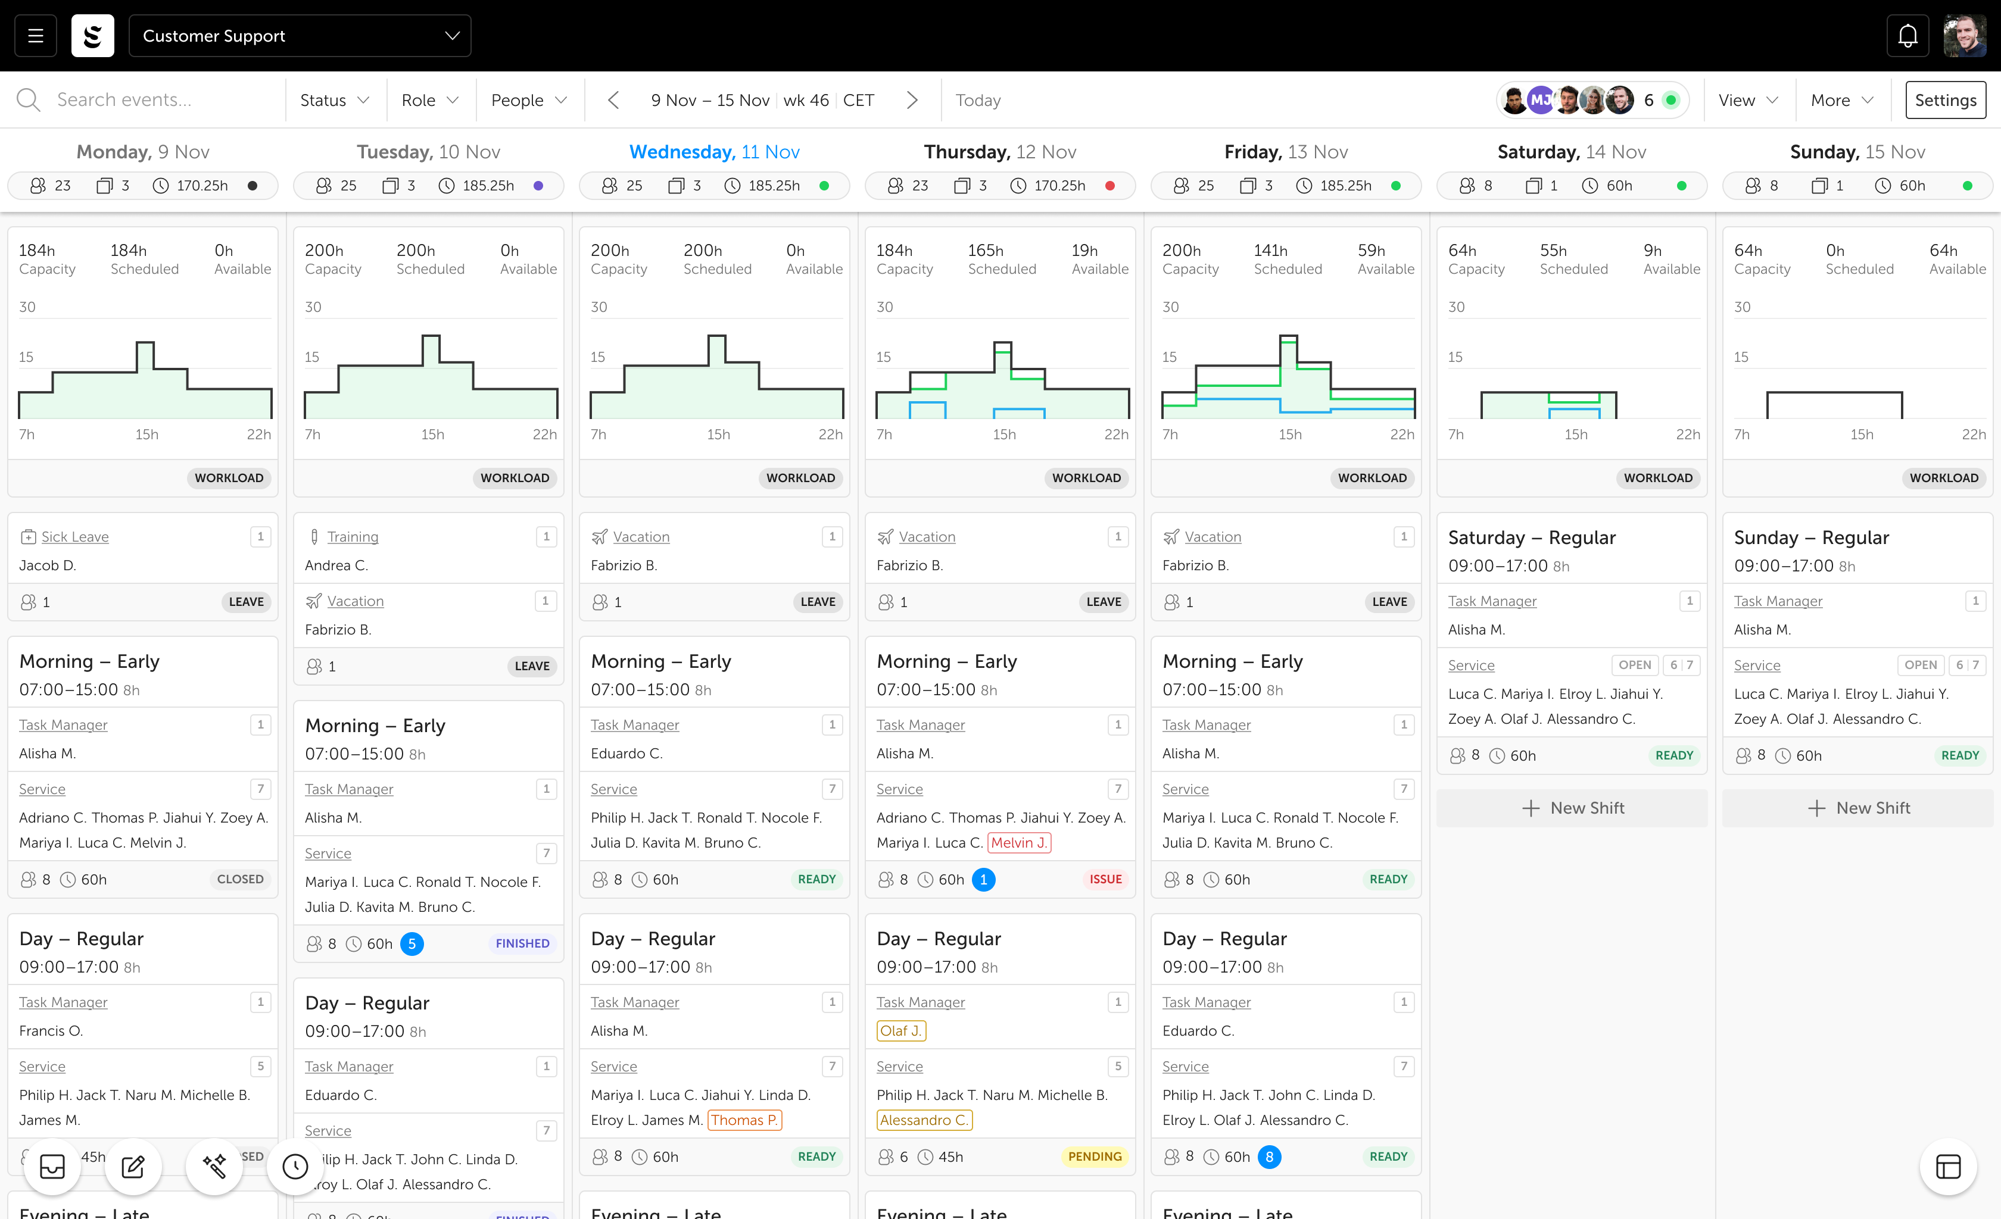Open the More dropdown
2001x1219 pixels.
[x=1842, y=100]
